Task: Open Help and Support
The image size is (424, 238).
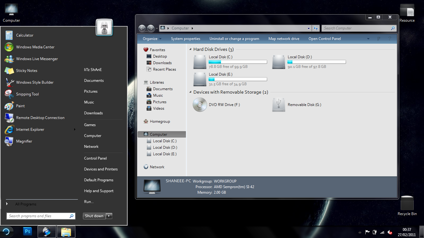Action: tap(99, 191)
